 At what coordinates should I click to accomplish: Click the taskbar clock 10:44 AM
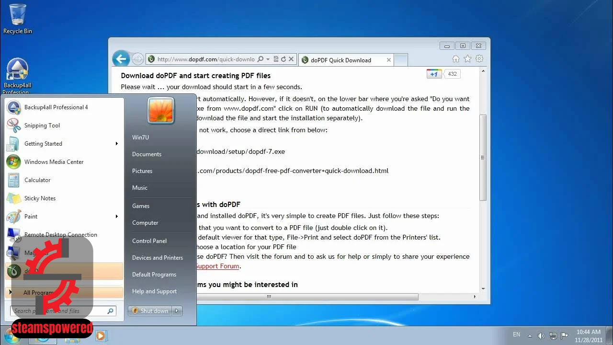tap(589, 335)
